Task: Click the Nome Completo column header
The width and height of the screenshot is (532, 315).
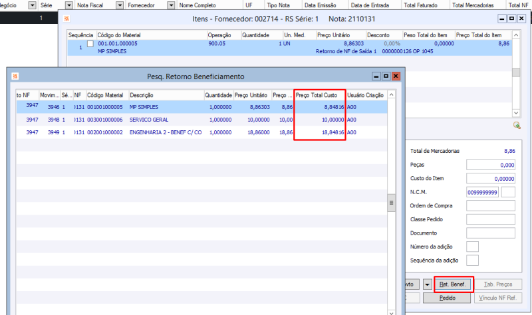Action: tap(209, 5)
